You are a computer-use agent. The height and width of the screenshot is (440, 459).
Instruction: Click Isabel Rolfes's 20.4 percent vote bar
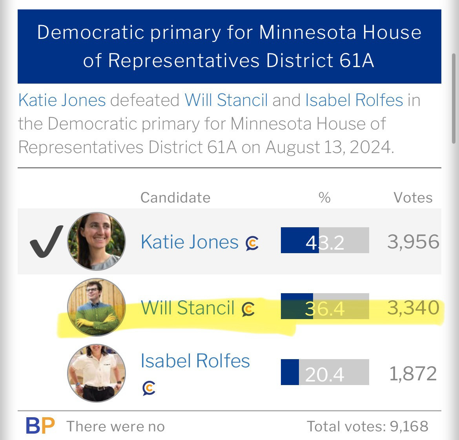tap(325, 372)
